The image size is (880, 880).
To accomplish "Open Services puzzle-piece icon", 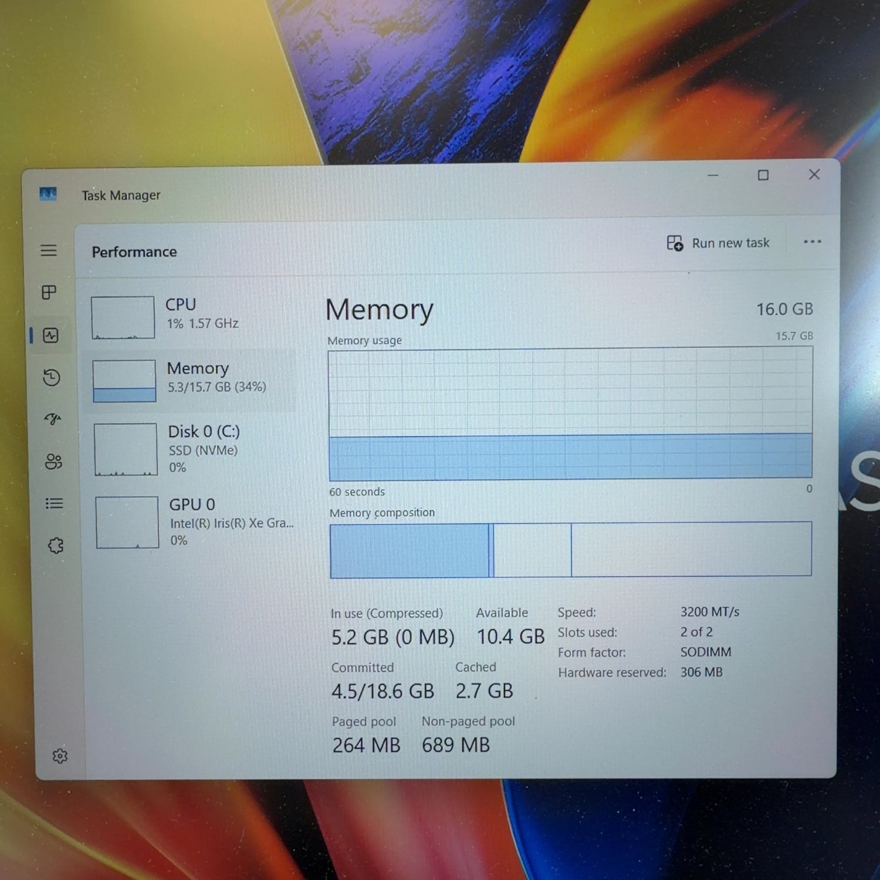I will point(56,546).
